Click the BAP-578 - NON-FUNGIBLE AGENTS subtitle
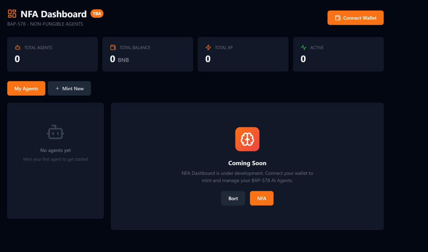Viewport: 428px width, 252px height. (45, 24)
